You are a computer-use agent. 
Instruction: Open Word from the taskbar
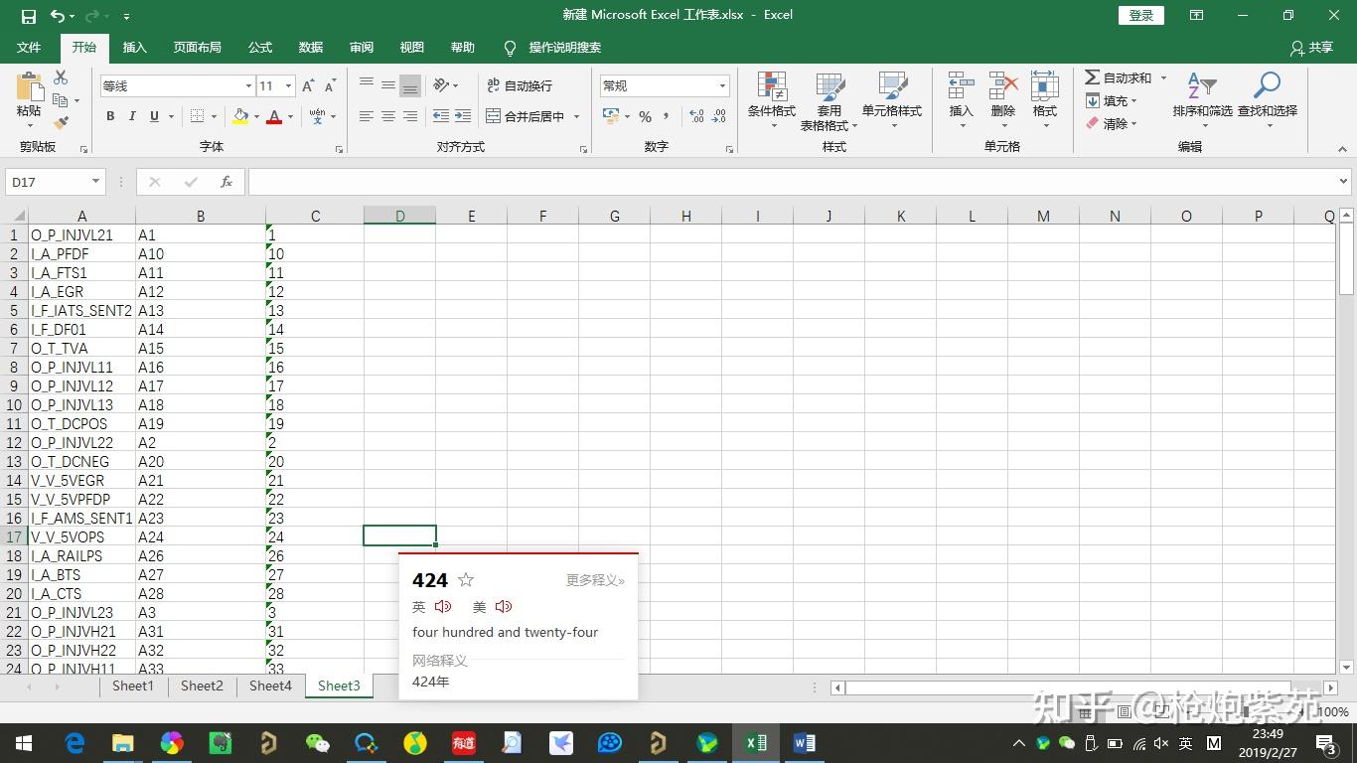point(803,742)
